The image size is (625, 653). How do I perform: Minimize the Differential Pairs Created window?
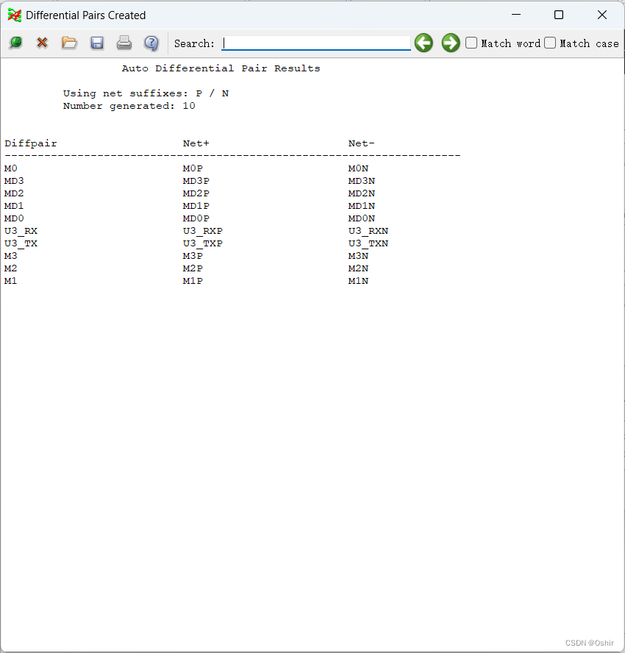click(x=516, y=15)
